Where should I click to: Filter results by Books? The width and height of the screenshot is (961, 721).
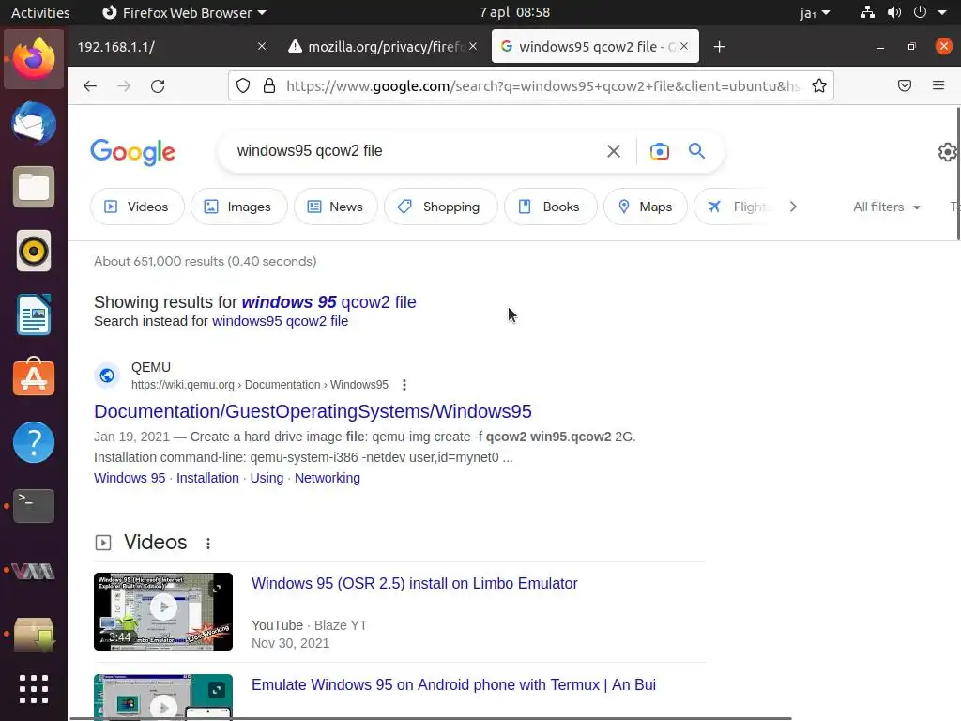click(550, 207)
